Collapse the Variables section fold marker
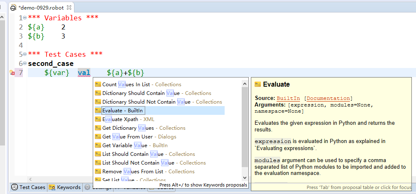416x194 pixels. pyautogui.click(x=25, y=18)
